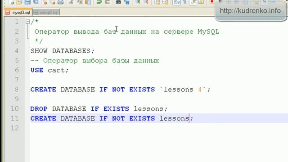Click line number 4 in margin
The height and width of the screenshot is (162, 288).
(x=17, y=51)
